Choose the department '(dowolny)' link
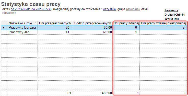The width and height of the screenshot is (188, 96). 9,13
